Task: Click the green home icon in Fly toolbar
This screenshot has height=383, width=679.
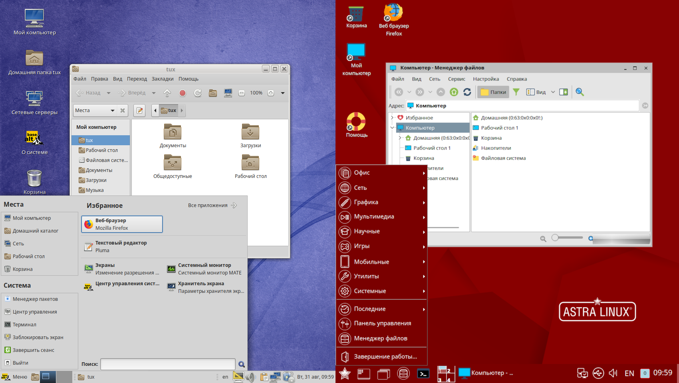Action: 454,92
